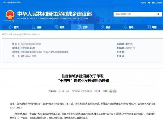
Task: Share article via WeChat icon
Action: point(111,91)
